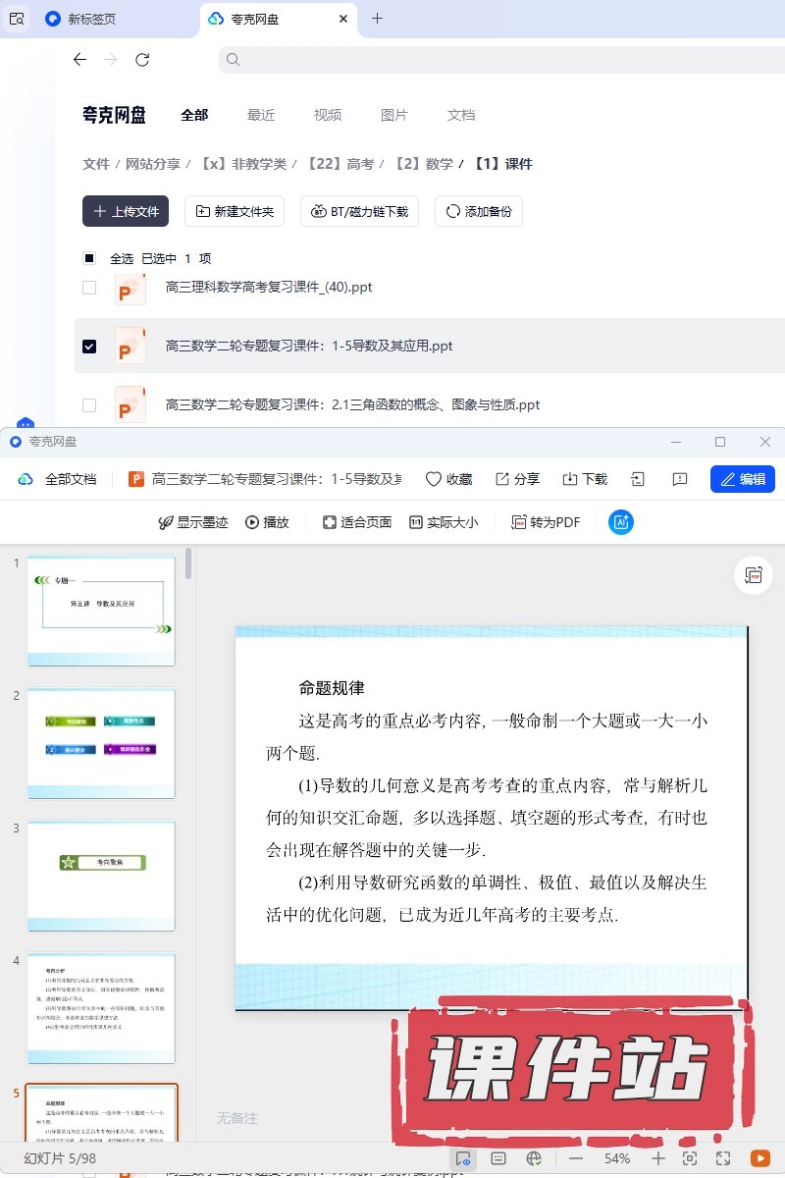The width and height of the screenshot is (785, 1178).
Task: Open new browser tab with plus button
Action: click(377, 19)
